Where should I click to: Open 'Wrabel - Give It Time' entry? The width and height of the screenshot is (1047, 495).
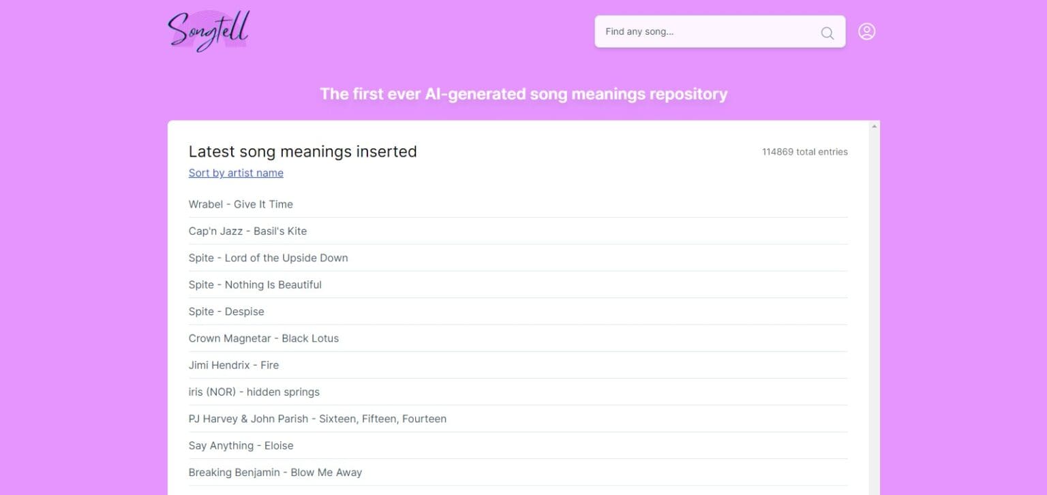(x=241, y=204)
